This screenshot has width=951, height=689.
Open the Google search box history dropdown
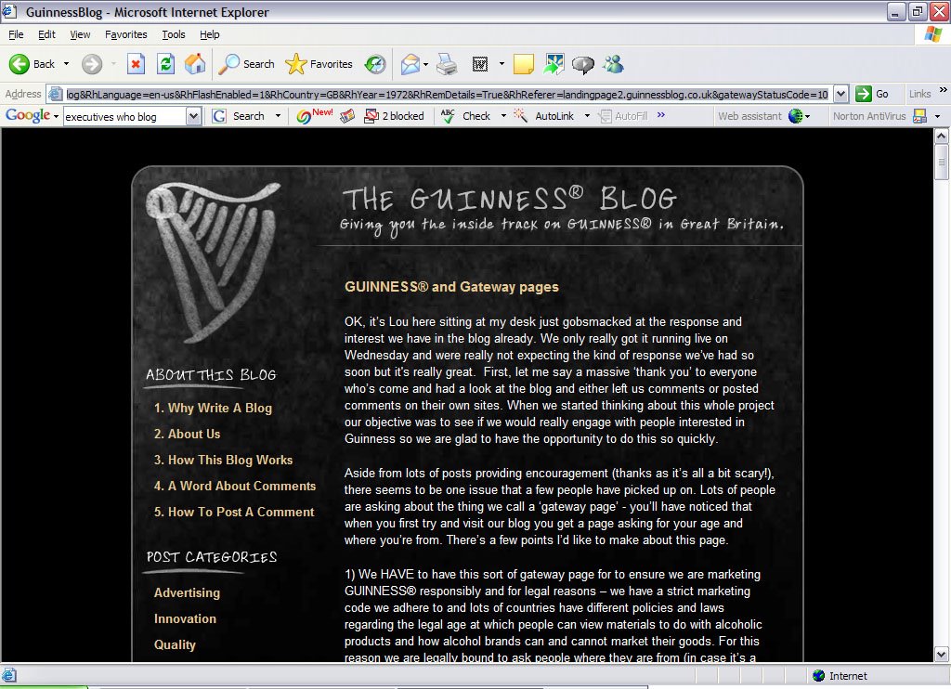click(x=193, y=116)
